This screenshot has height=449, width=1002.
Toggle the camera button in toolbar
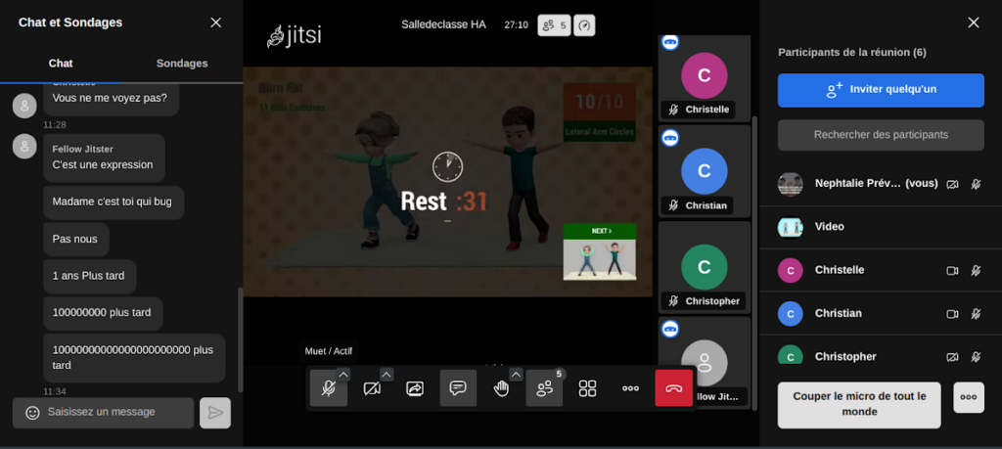372,387
